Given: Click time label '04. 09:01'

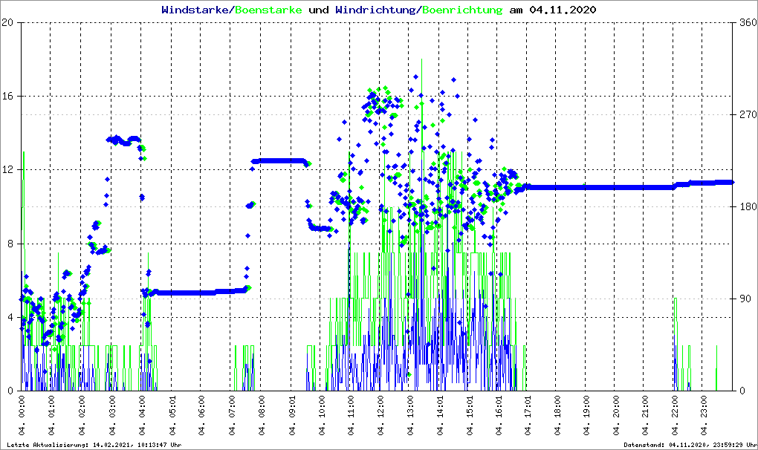Looking at the screenshot, I should click(x=291, y=415).
